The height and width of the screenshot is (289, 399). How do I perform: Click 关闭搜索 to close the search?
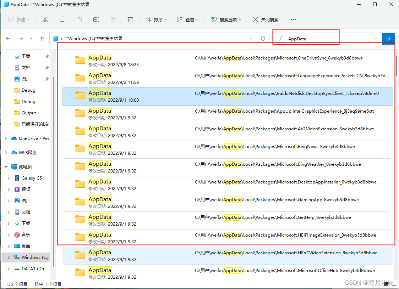[x=266, y=19]
